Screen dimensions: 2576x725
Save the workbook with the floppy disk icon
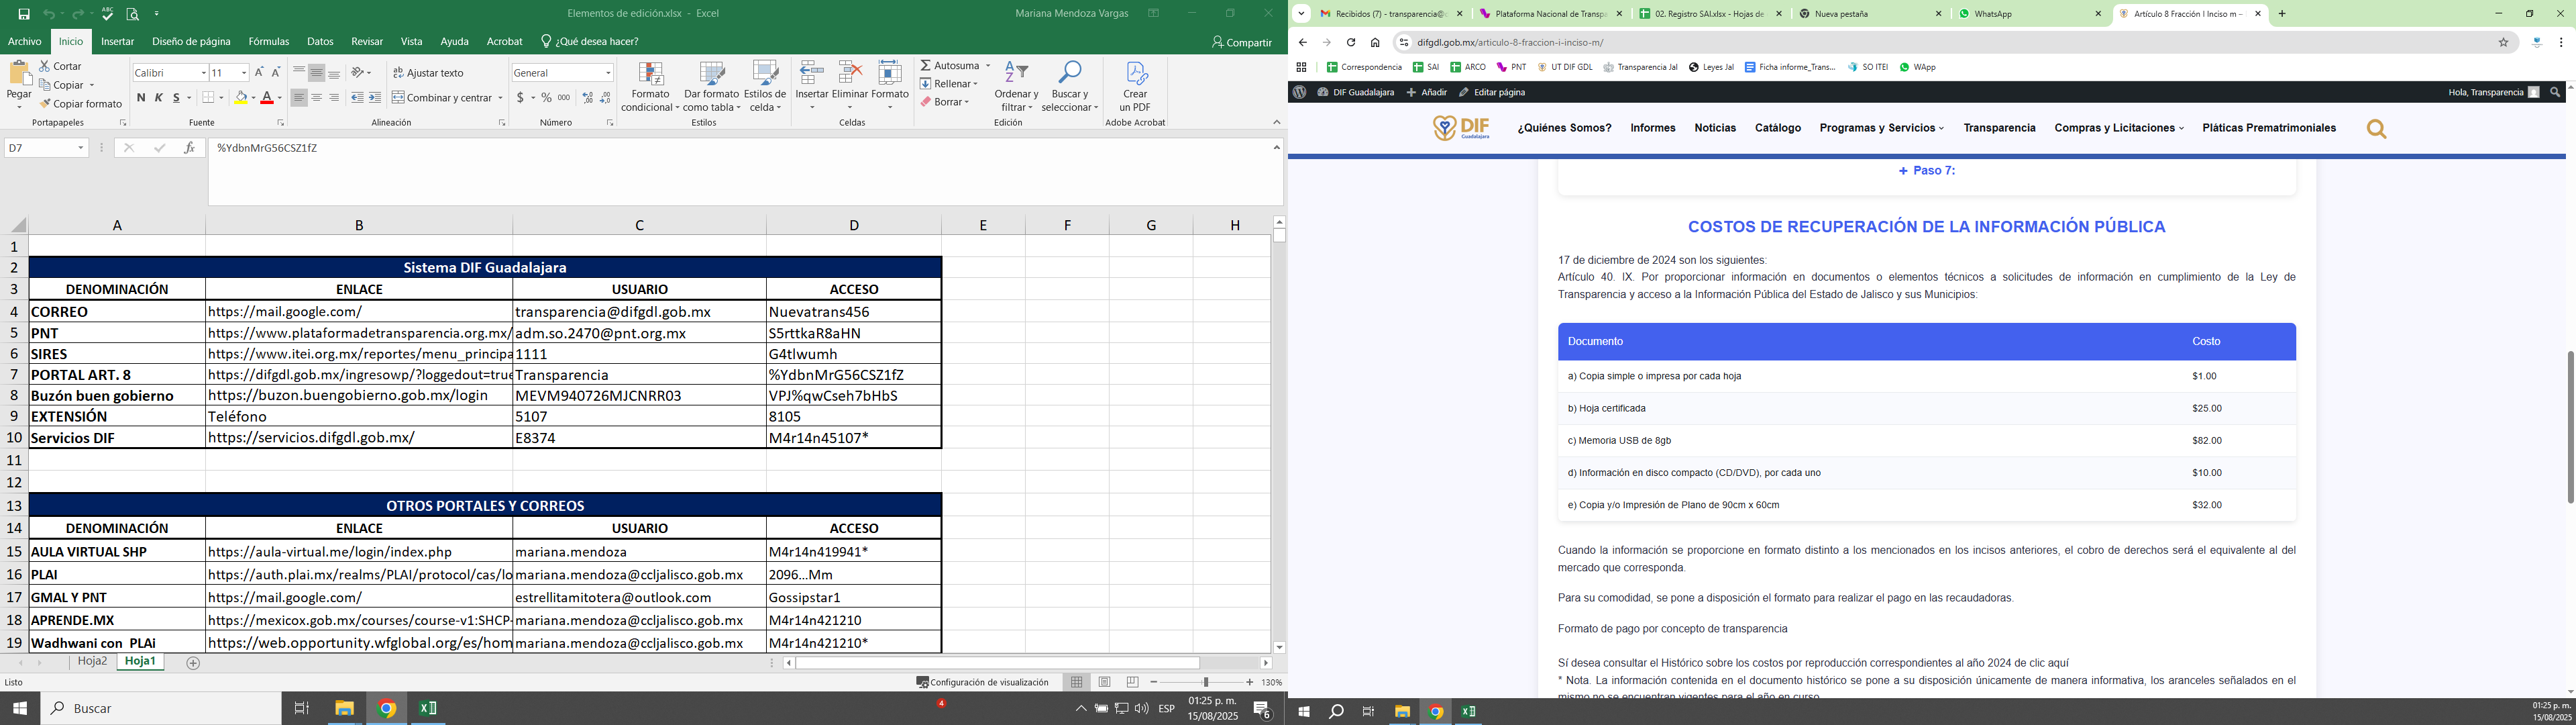coord(24,14)
